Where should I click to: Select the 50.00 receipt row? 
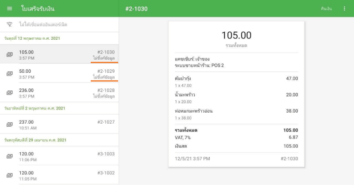[59, 73]
